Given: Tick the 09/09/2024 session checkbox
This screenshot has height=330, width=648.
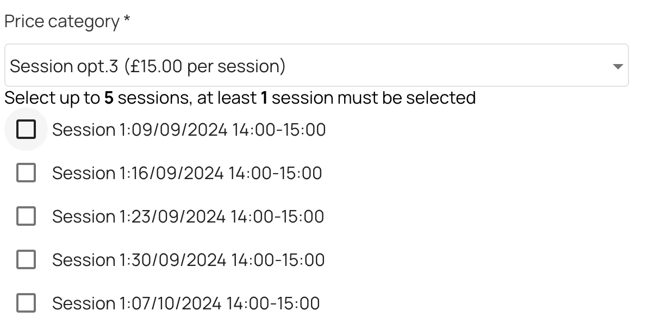Looking at the screenshot, I should [26, 130].
